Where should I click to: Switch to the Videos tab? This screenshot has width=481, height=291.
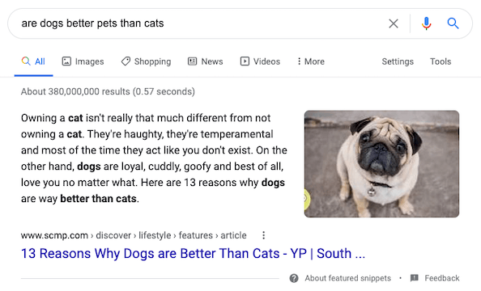tap(260, 61)
